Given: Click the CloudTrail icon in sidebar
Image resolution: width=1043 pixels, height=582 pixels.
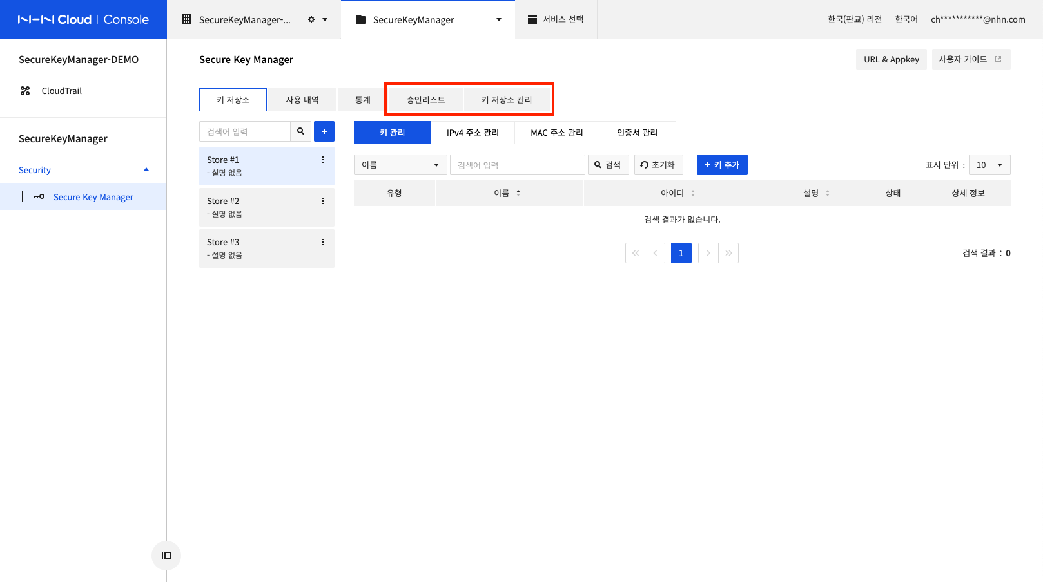Looking at the screenshot, I should (x=25, y=91).
